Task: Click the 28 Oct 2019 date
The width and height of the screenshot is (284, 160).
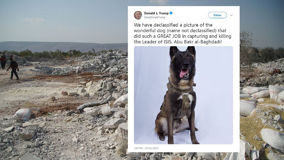Action: [x=152, y=148]
